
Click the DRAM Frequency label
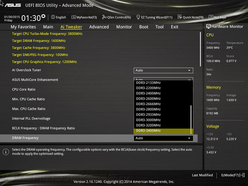(25, 138)
